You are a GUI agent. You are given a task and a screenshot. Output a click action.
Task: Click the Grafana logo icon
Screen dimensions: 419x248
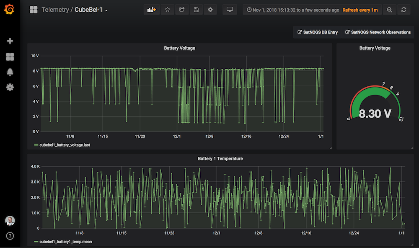click(x=9, y=9)
